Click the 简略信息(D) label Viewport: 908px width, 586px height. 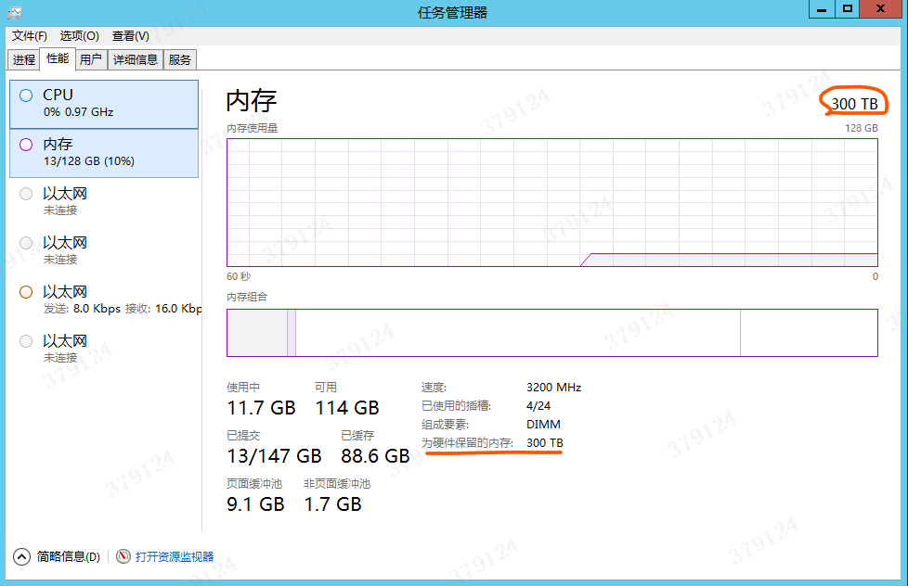coord(68,556)
